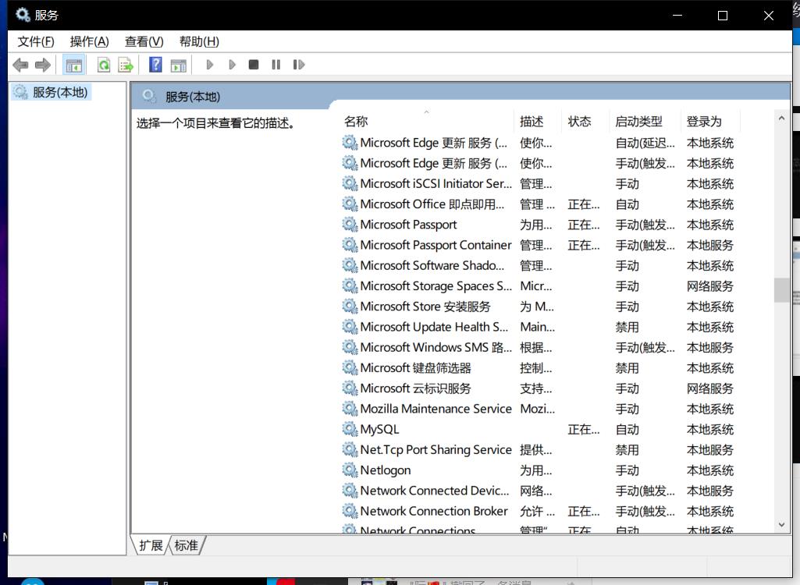Screen dimensions: 800x585
Task: Click the Forward arrow in toolbar
Action: pyautogui.click(x=42, y=65)
